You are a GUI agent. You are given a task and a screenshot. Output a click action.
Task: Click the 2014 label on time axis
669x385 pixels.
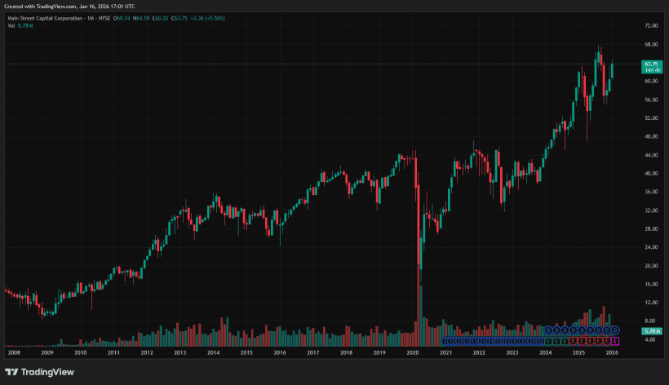point(213,352)
